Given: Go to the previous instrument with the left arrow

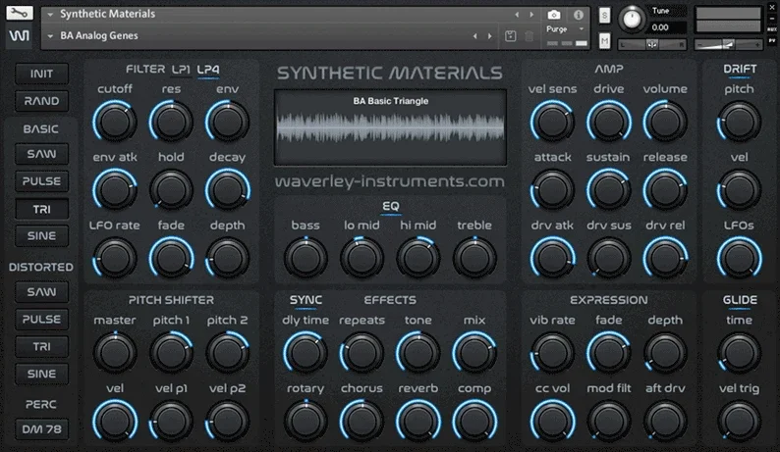Looking at the screenshot, I should coord(518,15).
